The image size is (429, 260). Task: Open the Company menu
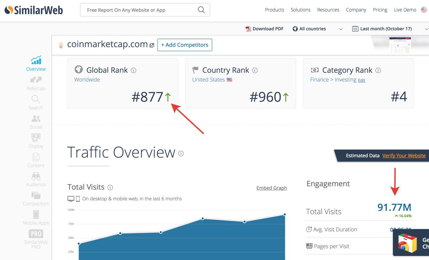tap(356, 10)
